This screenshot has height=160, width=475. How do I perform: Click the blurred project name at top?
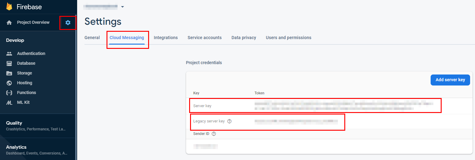click(101, 6)
